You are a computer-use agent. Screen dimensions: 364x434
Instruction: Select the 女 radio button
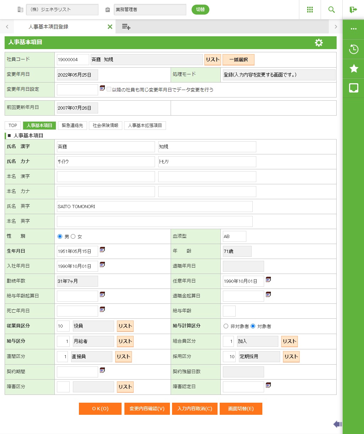[73, 237]
